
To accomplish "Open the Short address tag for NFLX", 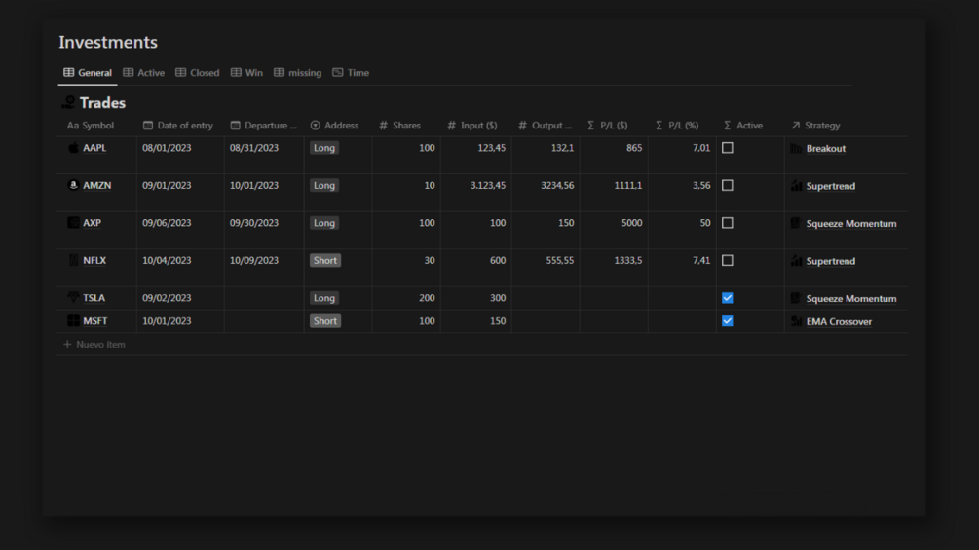I will pyautogui.click(x=325, y=260).
